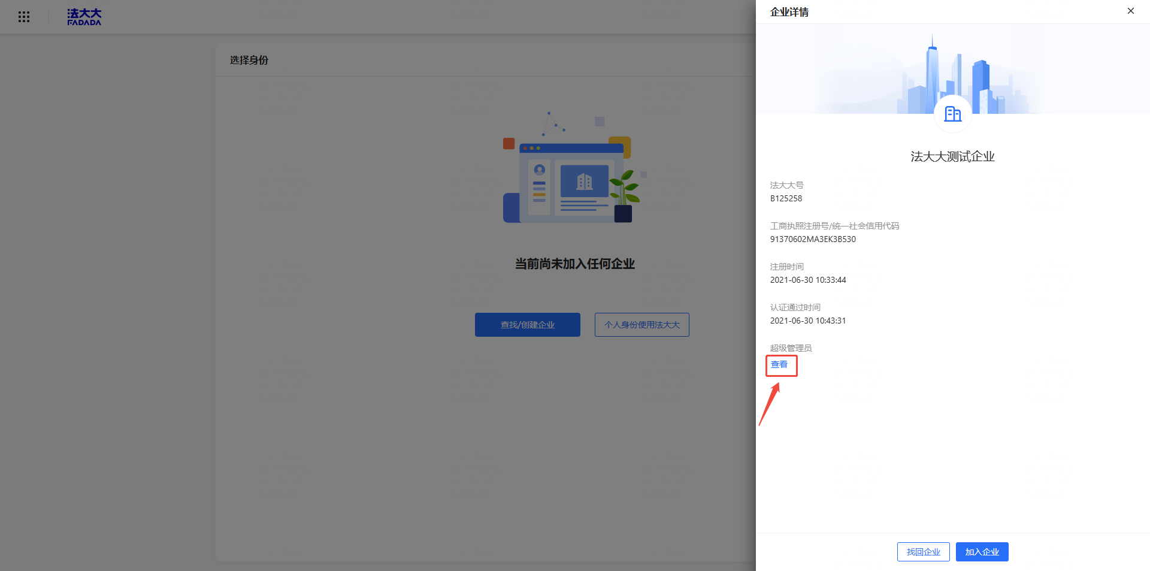This screenshot has height=571, width=1150.
Task: Click the 工商执照注册号/统一社会信用代码 label
Action: 834,226
